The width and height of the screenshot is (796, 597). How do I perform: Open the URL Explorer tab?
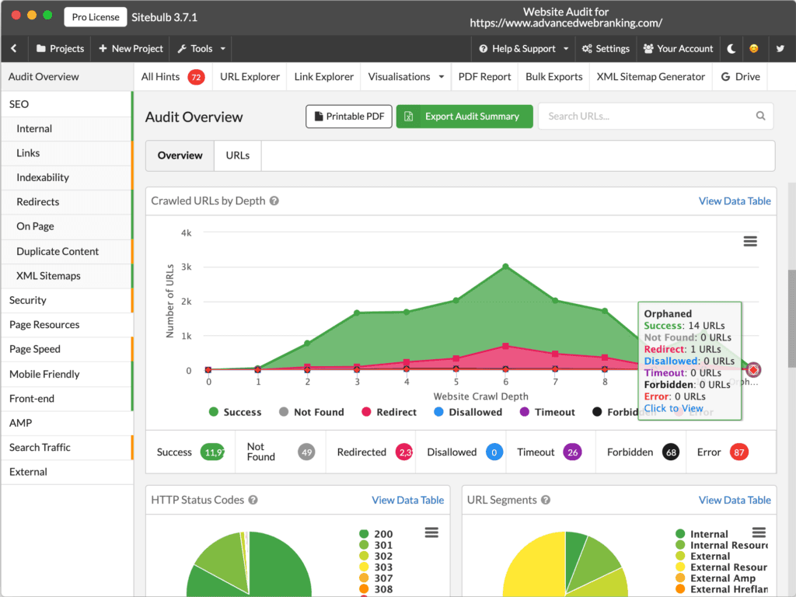[x=250, y=77]
